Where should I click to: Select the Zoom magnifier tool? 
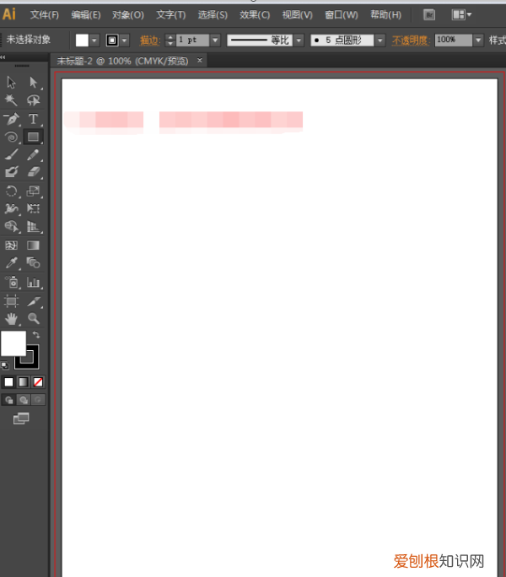coord(34,318)
